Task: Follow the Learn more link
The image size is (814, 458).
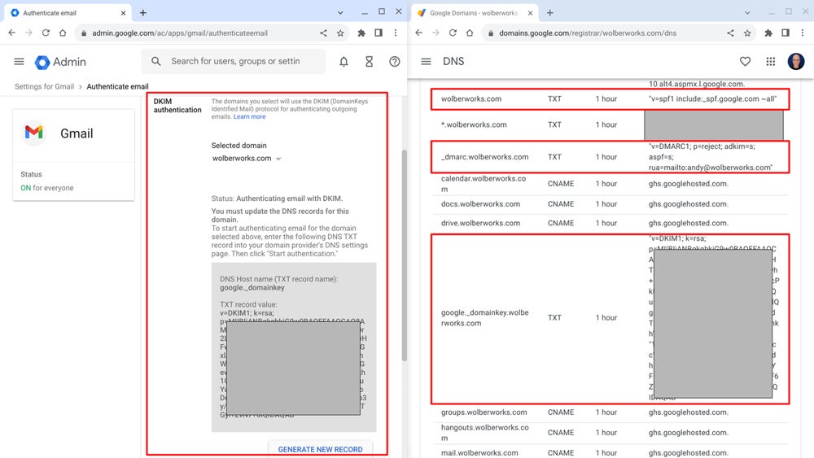Action: click(249, 117)
